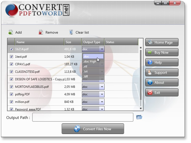Screen dimensions: 191x143
Task: Open output type dropdown for Password_aaaa.PDF
Action: 102,109
